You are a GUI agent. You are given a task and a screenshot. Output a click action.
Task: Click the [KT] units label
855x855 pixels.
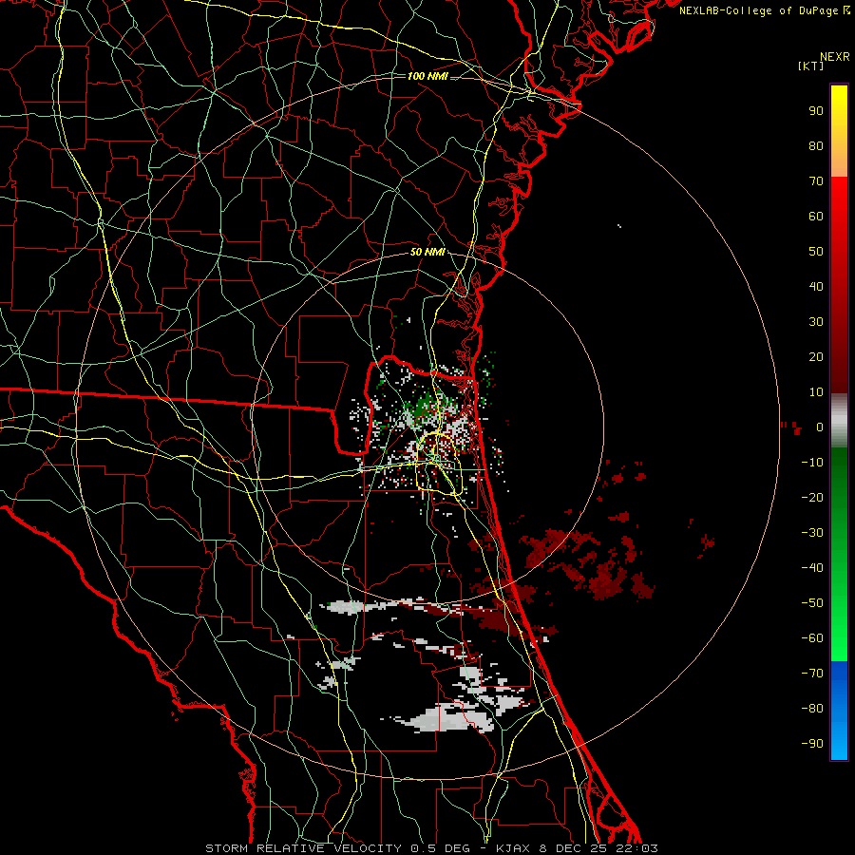pyautogui.click(x=811, y=66)
